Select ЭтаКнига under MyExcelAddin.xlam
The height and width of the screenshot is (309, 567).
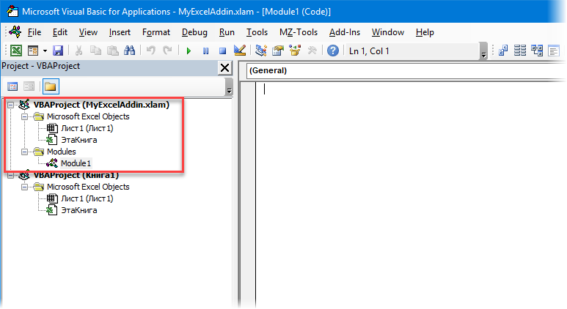pyautogui.click(x=78, y=140)
